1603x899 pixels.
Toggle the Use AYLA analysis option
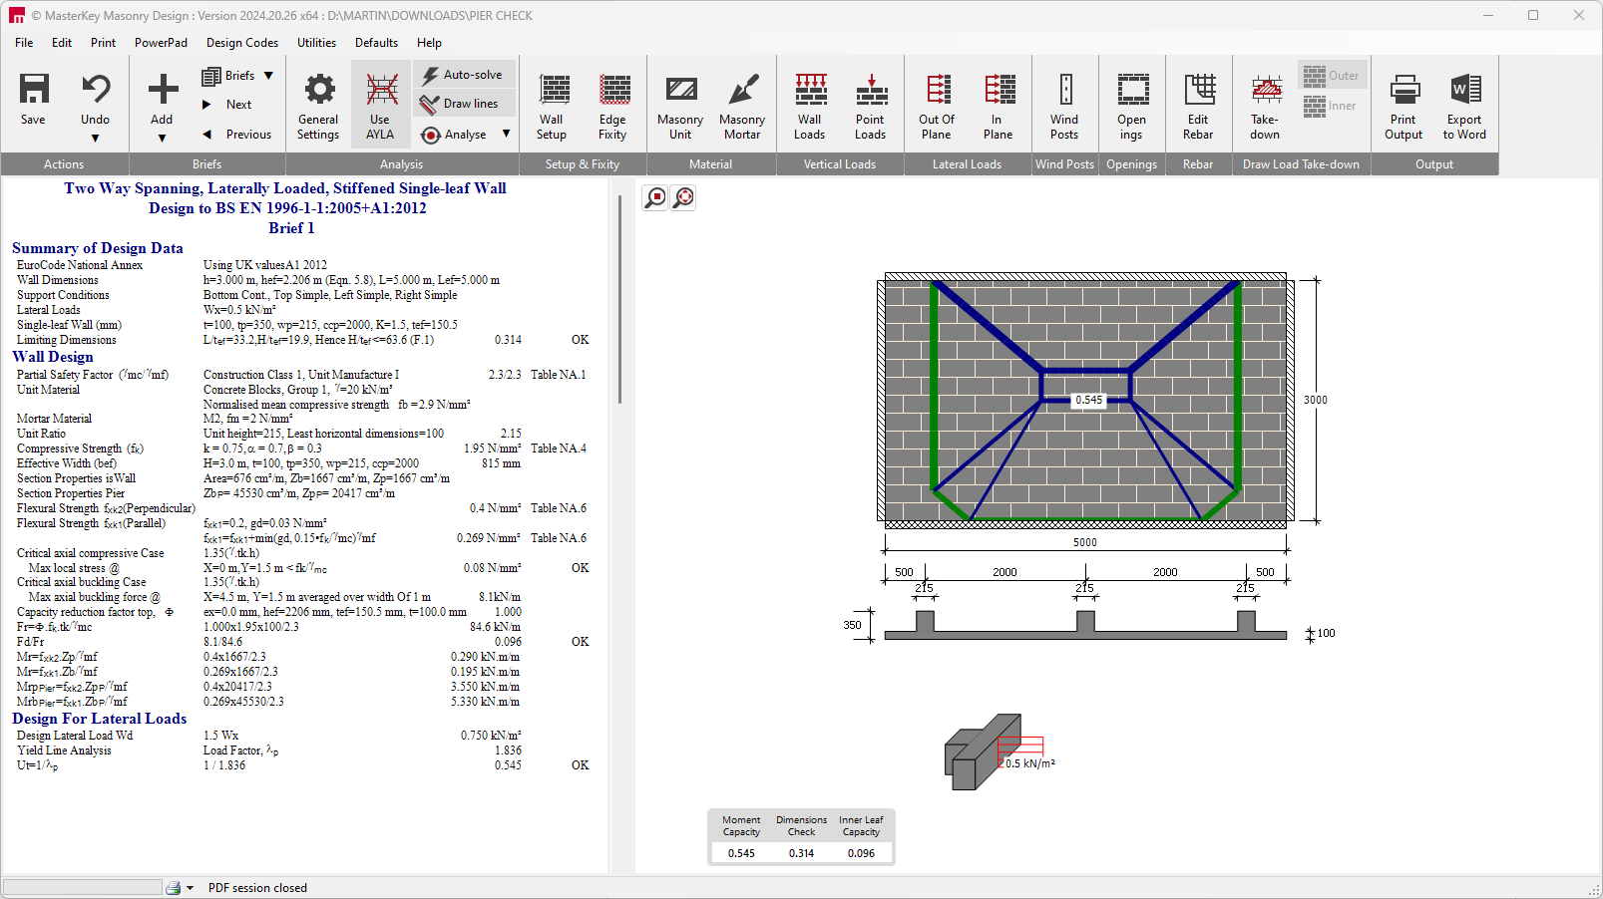click(x=380, y=105)
